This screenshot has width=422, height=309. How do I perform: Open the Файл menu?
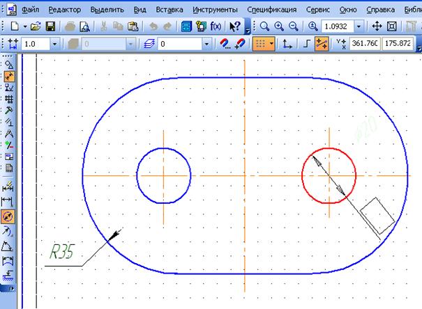tap(29, 10)
